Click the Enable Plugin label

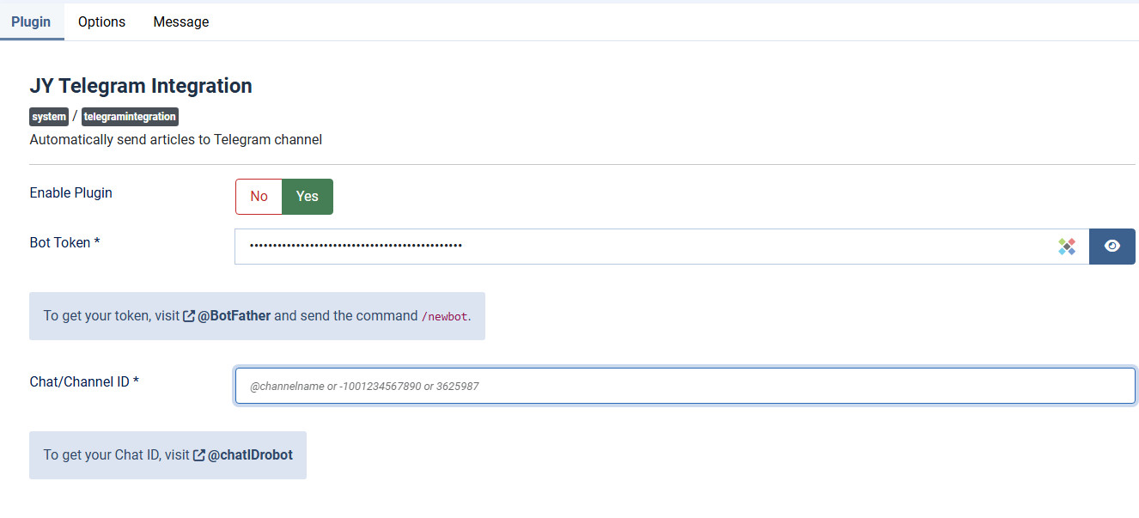click(71, 192)
